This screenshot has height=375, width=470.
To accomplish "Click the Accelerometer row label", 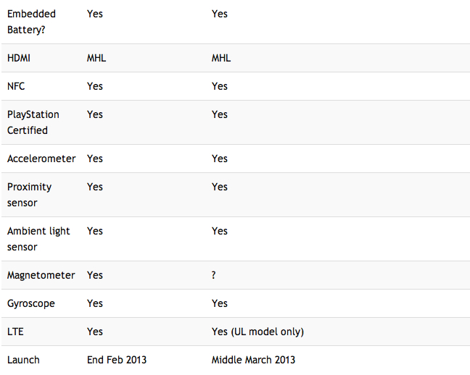I will coord(41,159).
